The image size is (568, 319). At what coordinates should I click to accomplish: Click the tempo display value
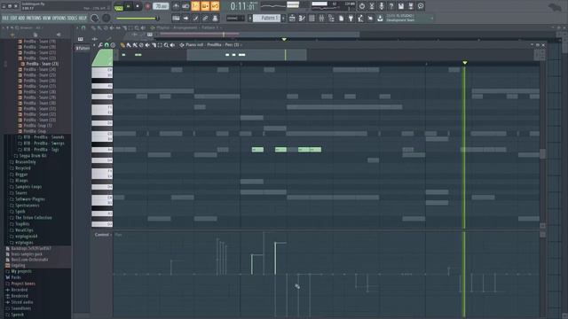161,6
